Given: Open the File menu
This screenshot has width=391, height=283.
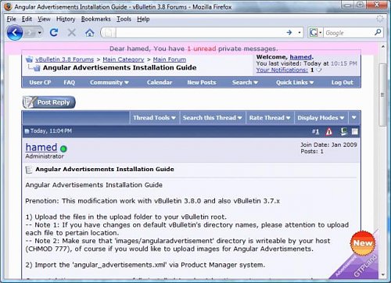Looking at the screenshot, I should coord(12,19).
